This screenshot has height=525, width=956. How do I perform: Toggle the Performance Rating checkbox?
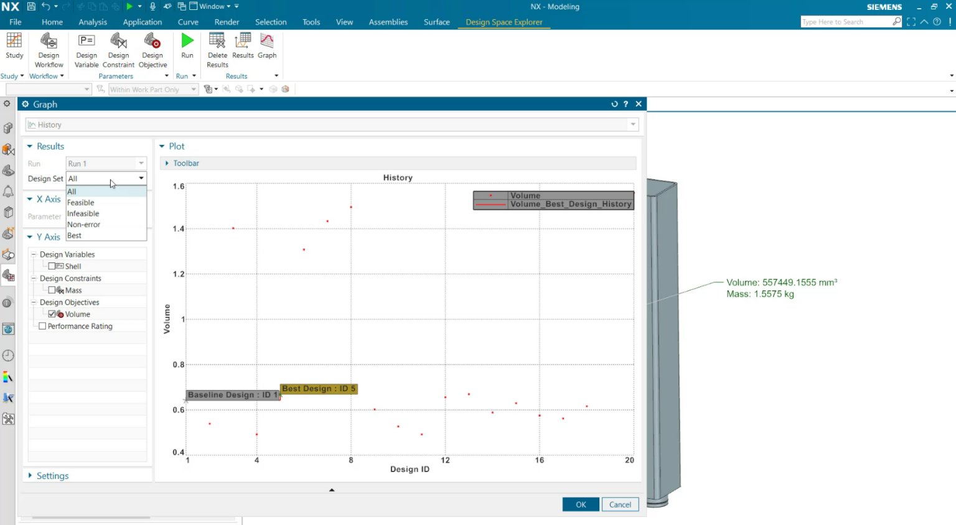point(42,326)
